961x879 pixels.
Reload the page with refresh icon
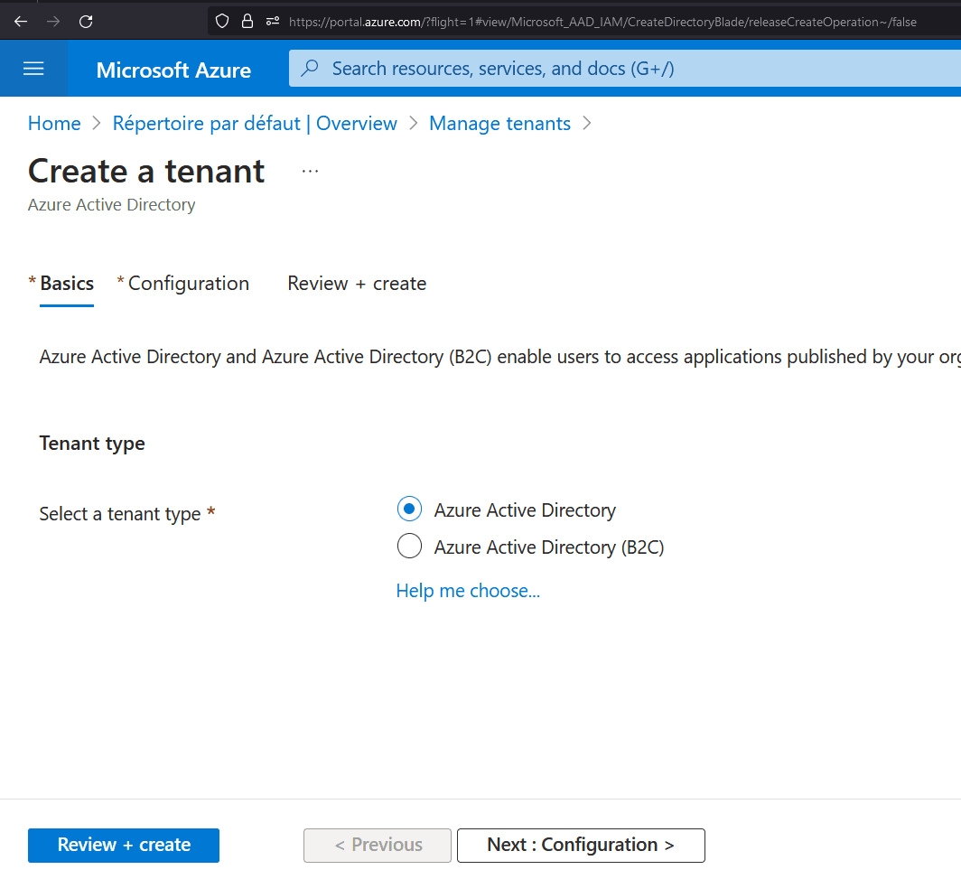pyautogui.click(x=86, y=21)
